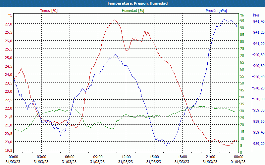The width and height of the screenshot is (265, 165).
Task: Click the 03:00 time axis label
Action: tap(41, 157)
